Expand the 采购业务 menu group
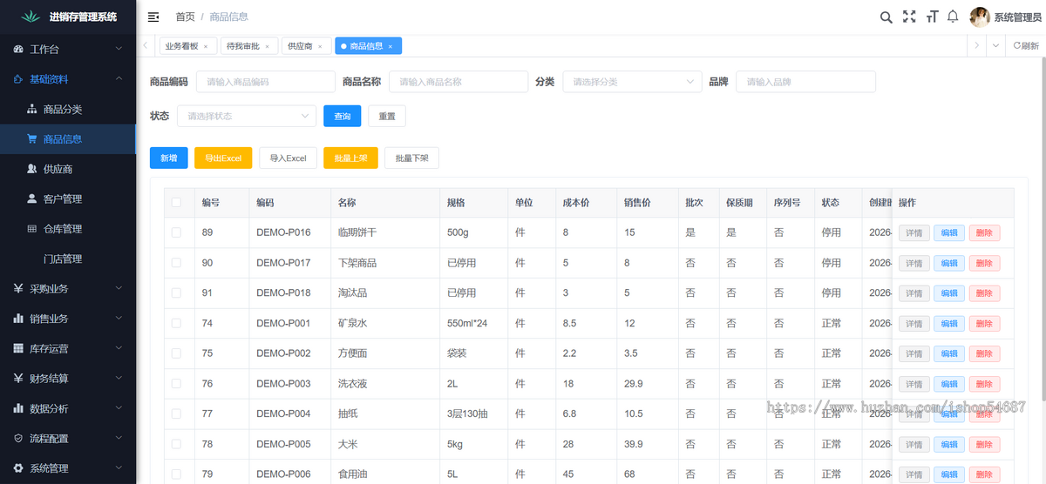Image resolution: width=1046 pixels, height=484 pixels. pos(119,288)
